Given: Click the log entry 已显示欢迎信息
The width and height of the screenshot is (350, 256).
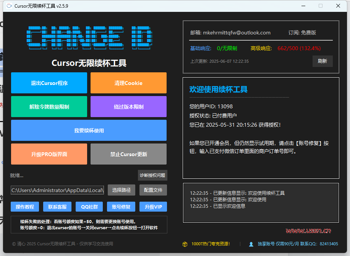Looking at the screenshot, I should point(218,206).
